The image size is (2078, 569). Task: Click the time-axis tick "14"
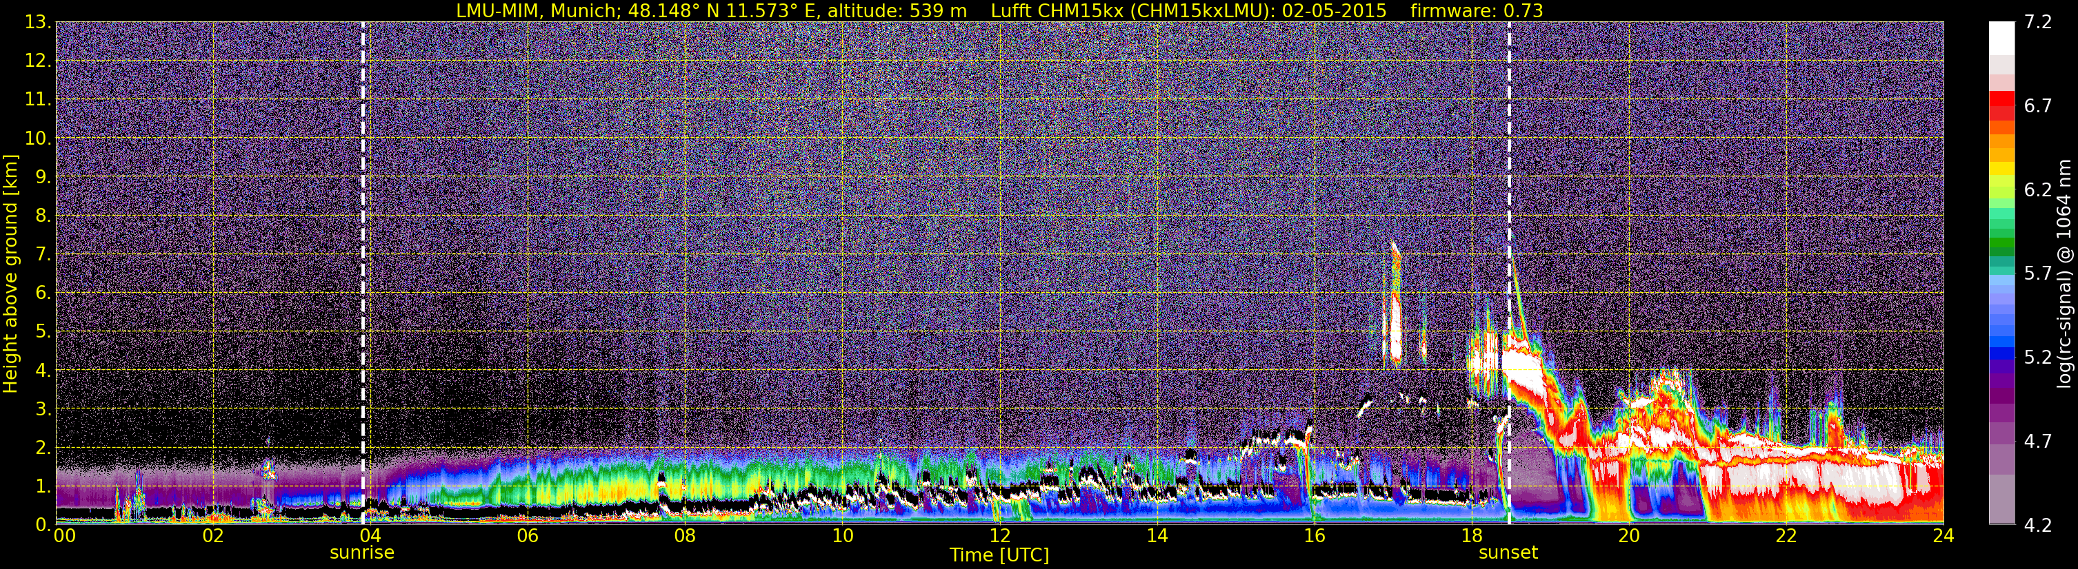(1157, 537)
